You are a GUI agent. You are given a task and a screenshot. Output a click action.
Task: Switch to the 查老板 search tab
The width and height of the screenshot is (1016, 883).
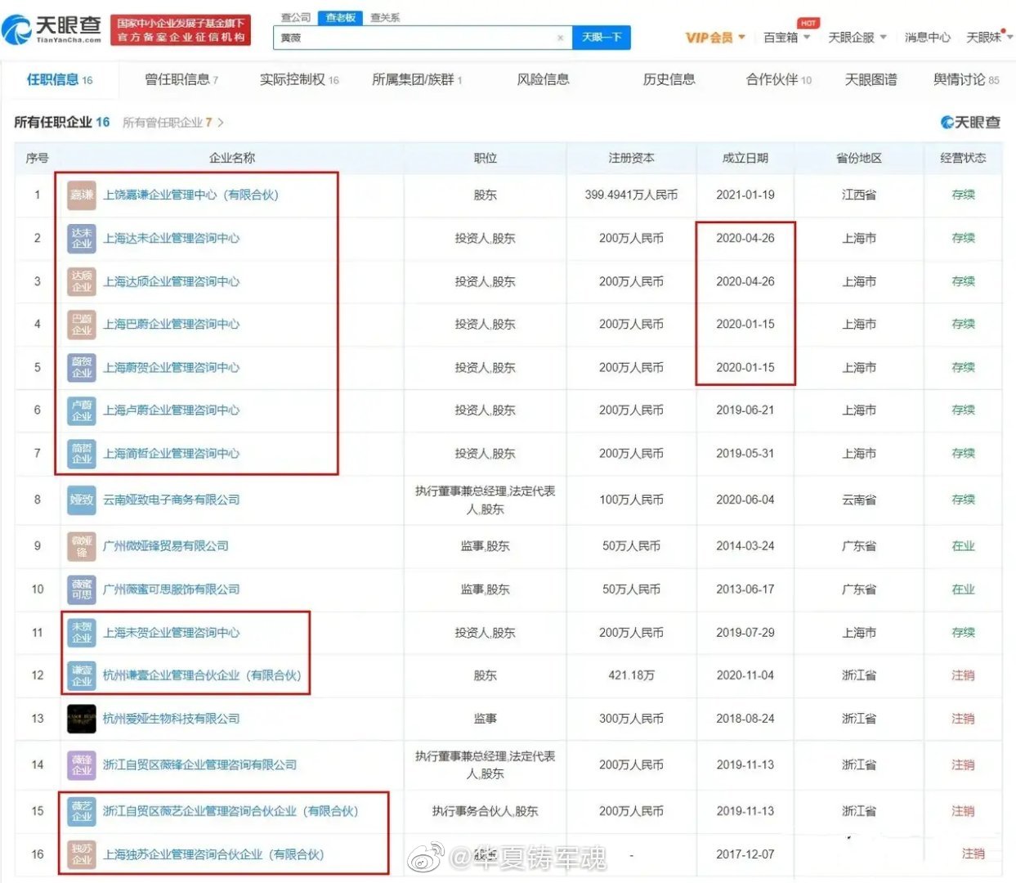339,16
